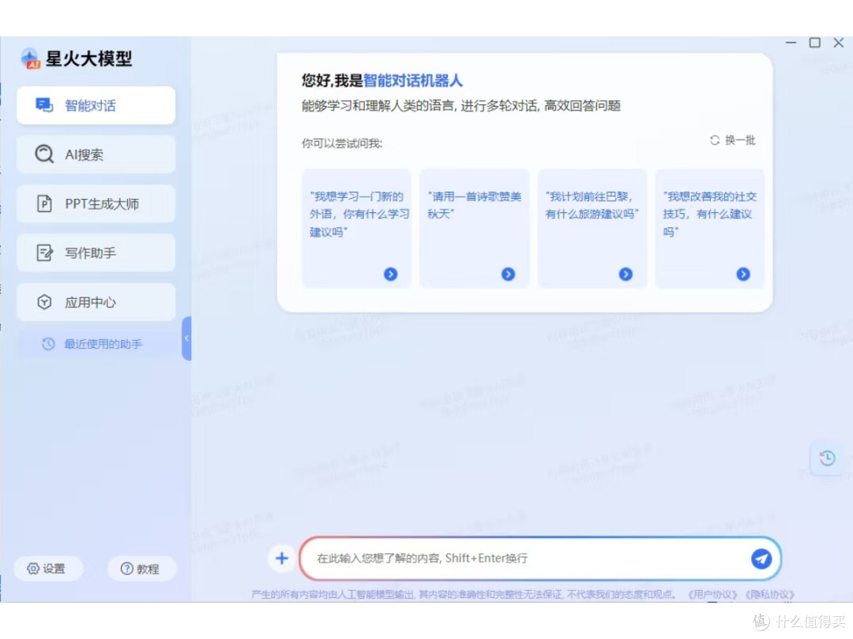Image resolution: width=853 pixels, height=639 pixels.
Task: Click the magnifier icon beside AI搜索
Action: [x=44, y=155]
